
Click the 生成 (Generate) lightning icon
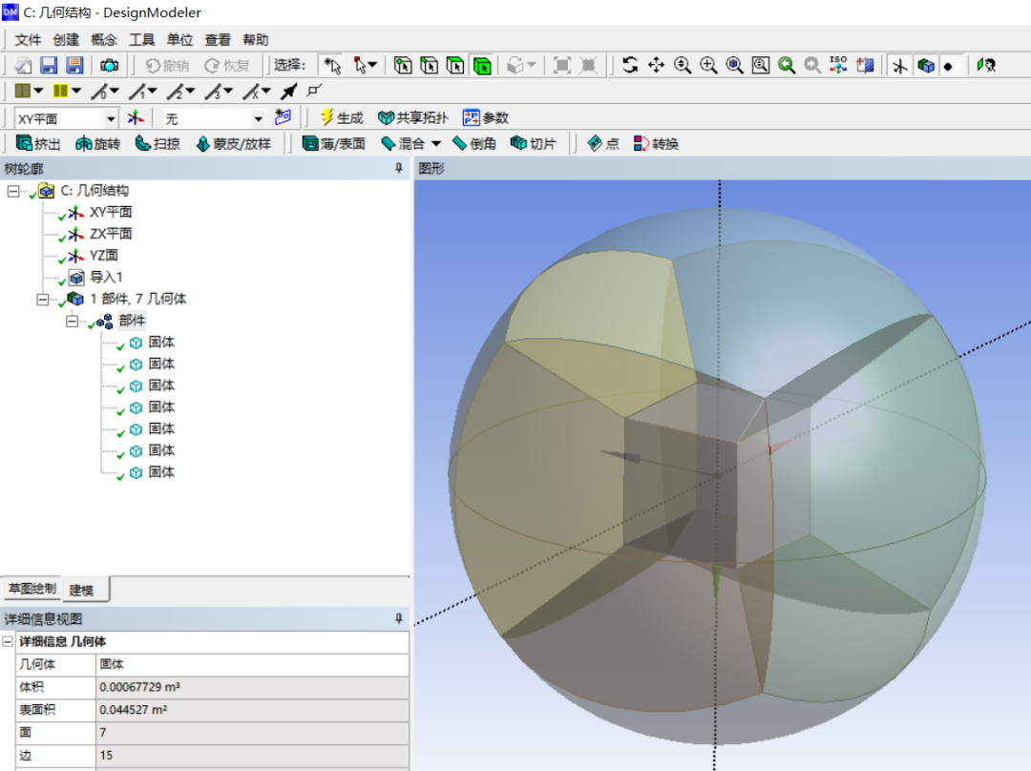[327, 117]
